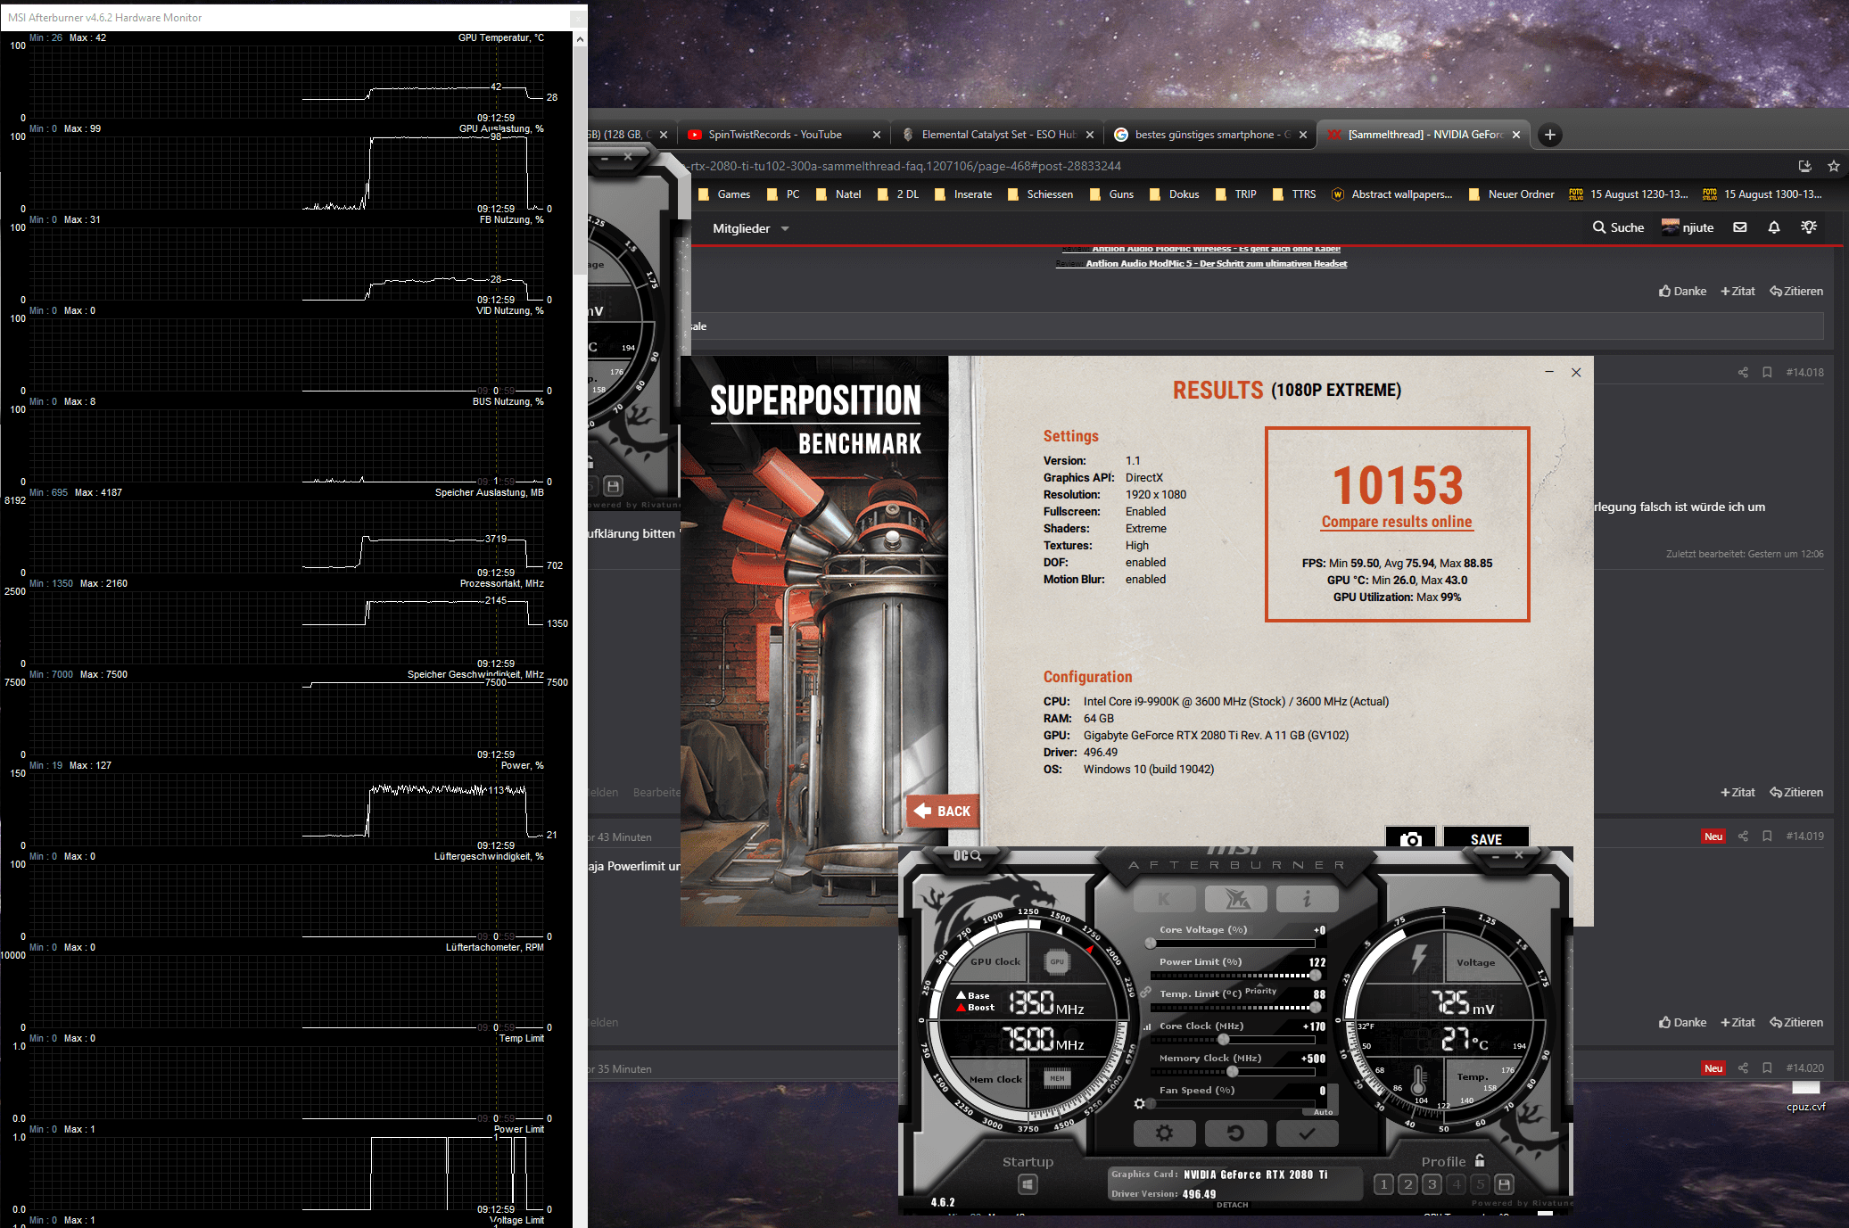Image resolution: width=1849 pixels, height=1228 pixels.
Task: Open the Dokus bookmark folder
Action: point(1175,194)
